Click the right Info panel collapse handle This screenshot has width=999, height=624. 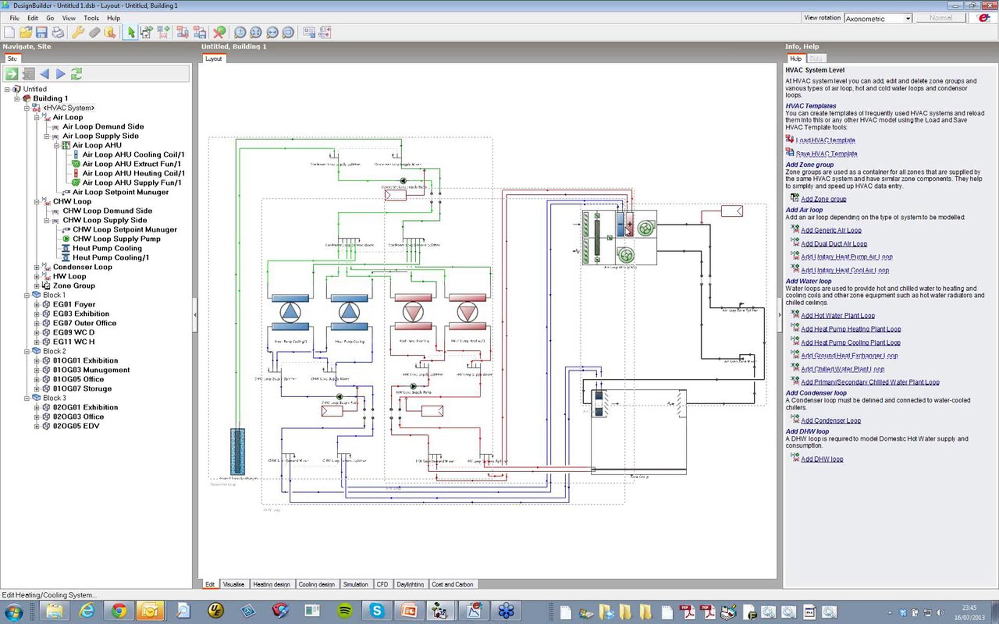point(780,315)
